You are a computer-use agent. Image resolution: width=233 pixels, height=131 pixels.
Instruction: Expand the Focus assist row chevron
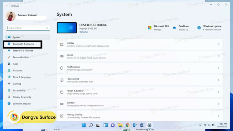(x=219, y=80)
